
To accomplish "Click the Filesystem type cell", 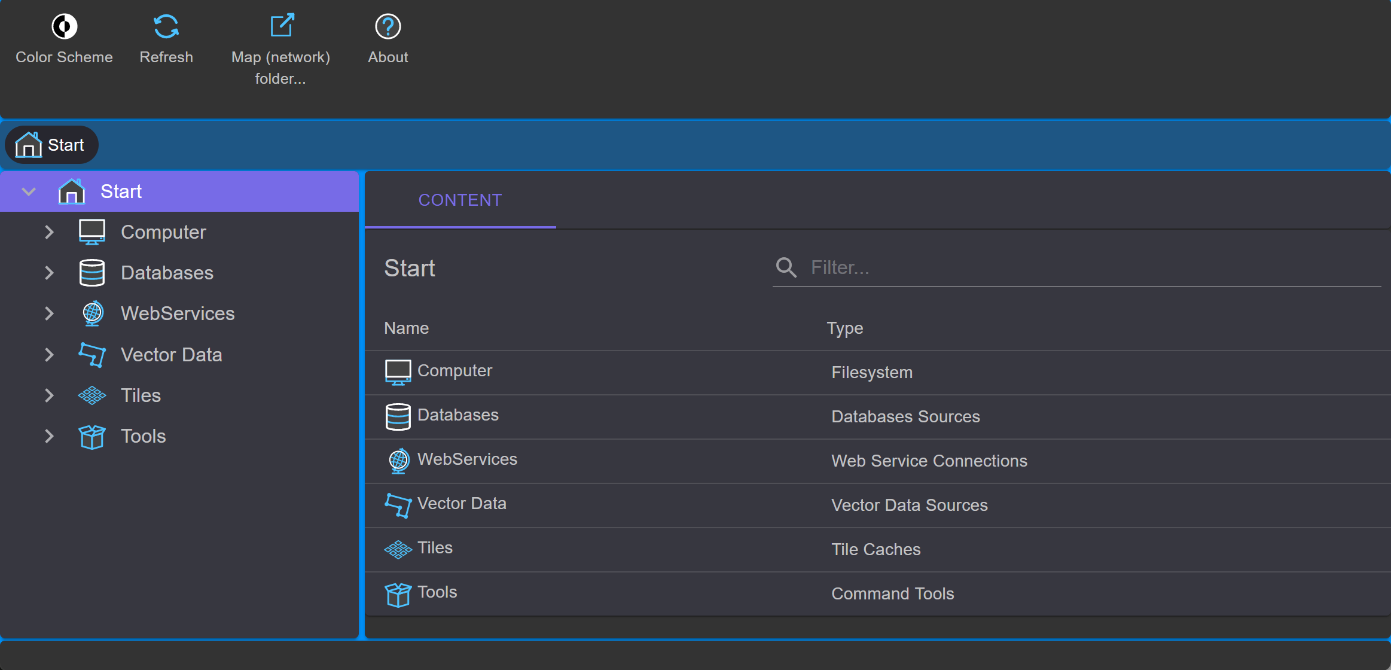I will click(872, 373).
